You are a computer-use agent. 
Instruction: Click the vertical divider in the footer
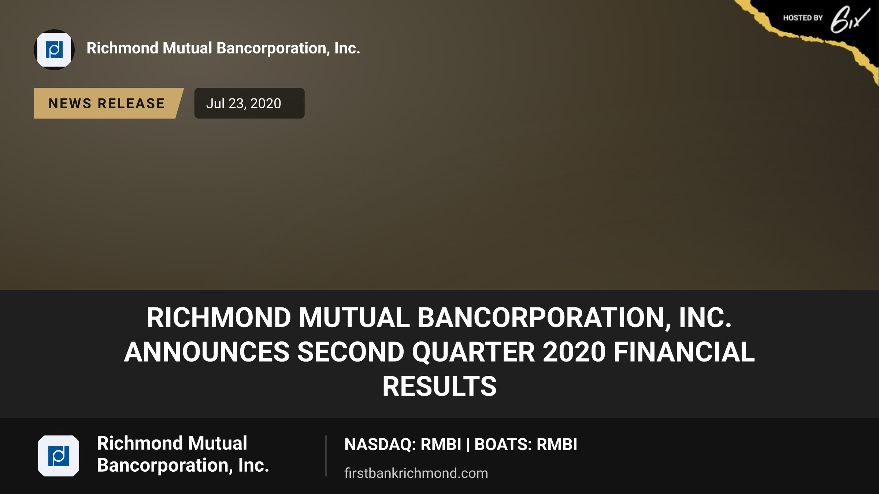pyautogui.click(x=326, y=456)
